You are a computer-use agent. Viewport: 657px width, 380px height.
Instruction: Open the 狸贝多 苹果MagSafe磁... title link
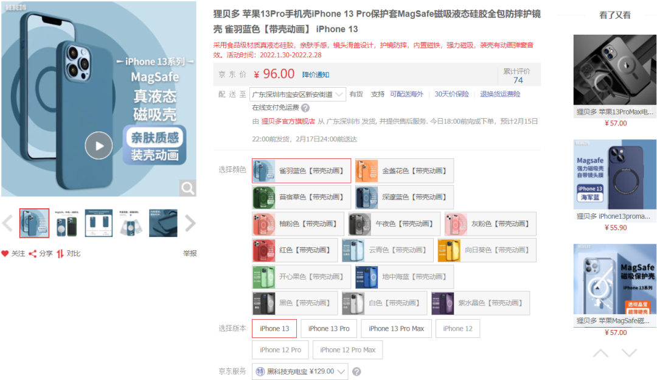tap(613, 321)
